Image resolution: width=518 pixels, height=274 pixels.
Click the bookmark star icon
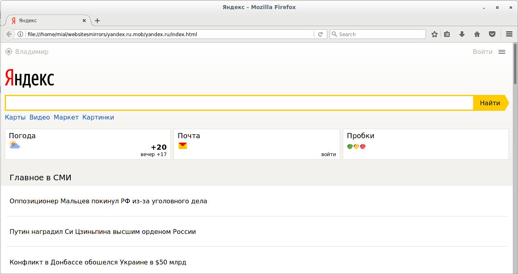pos(435,34)
